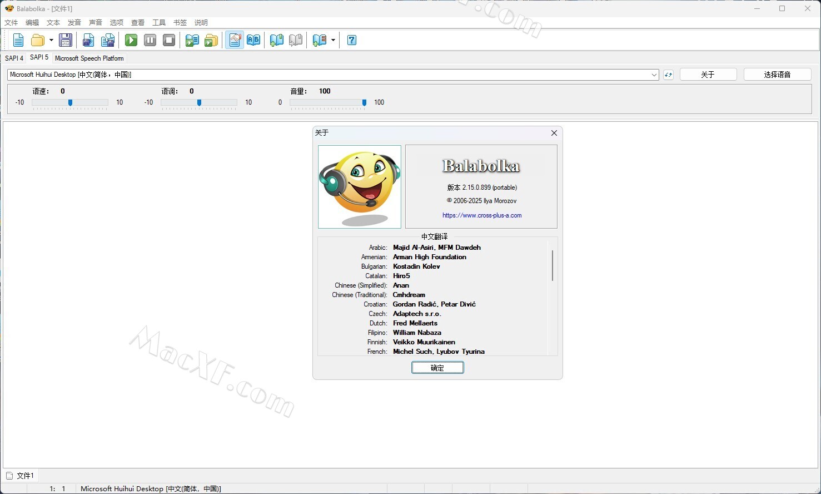Read selected folder files via folder-play icon

(211, 40)
